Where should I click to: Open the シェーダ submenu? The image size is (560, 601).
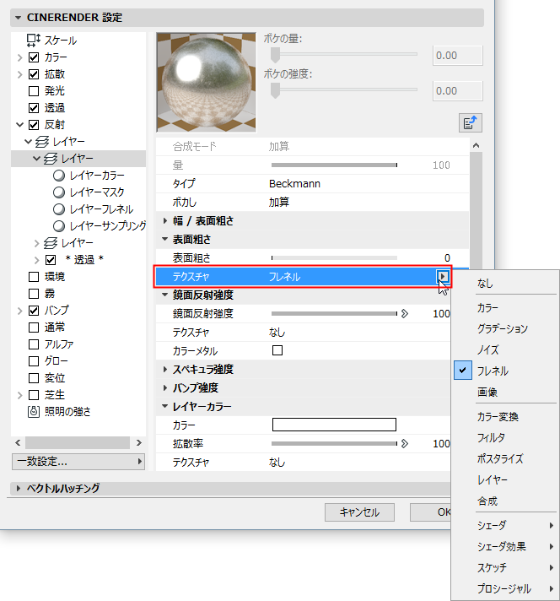(506, 525)
